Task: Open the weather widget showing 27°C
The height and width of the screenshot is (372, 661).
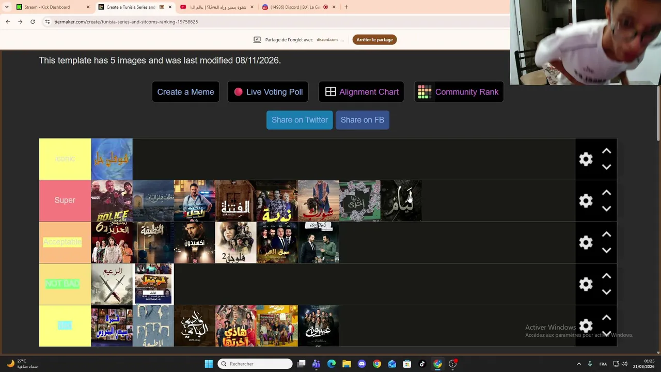Action: (x=23, y=364)
